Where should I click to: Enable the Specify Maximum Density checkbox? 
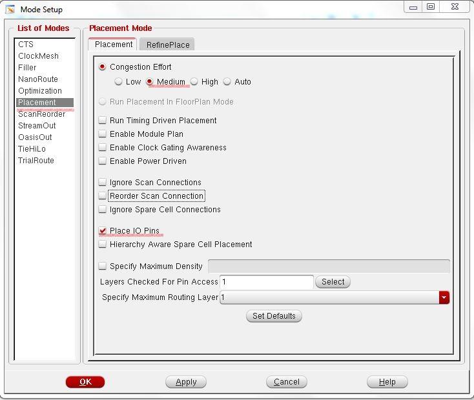103,266
